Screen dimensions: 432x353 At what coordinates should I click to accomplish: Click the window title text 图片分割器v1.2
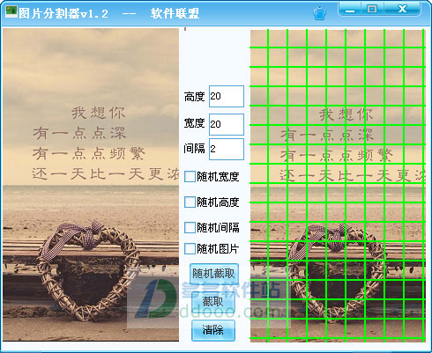[x=63, y=13]
